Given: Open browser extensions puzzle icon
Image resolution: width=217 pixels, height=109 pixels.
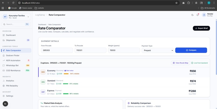Looking at the screenshot, I should click(x=188, y=3).
